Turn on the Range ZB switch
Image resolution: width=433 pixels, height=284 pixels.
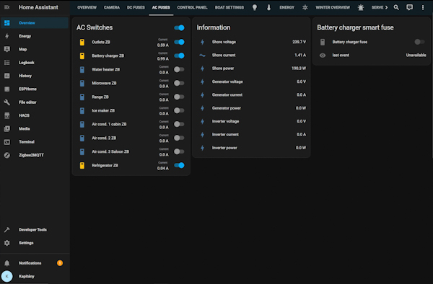tap(179, 97)
